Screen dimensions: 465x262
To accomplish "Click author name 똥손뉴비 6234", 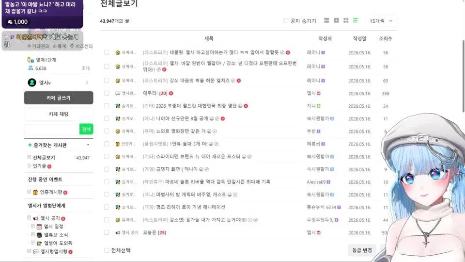I will (x=322, y=207).
